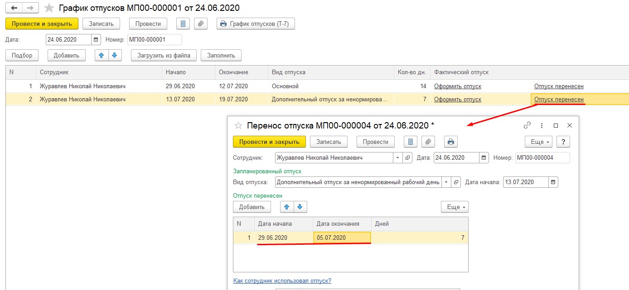The height and width of the screenshot is (290, 629).
Task: Expand Вид отпуска dropdown list
Action: (445, 182)
